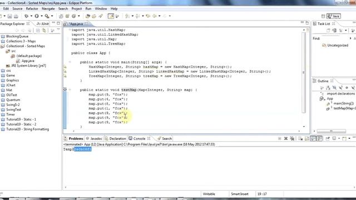Minimize the Package Explorer panel

53,23
